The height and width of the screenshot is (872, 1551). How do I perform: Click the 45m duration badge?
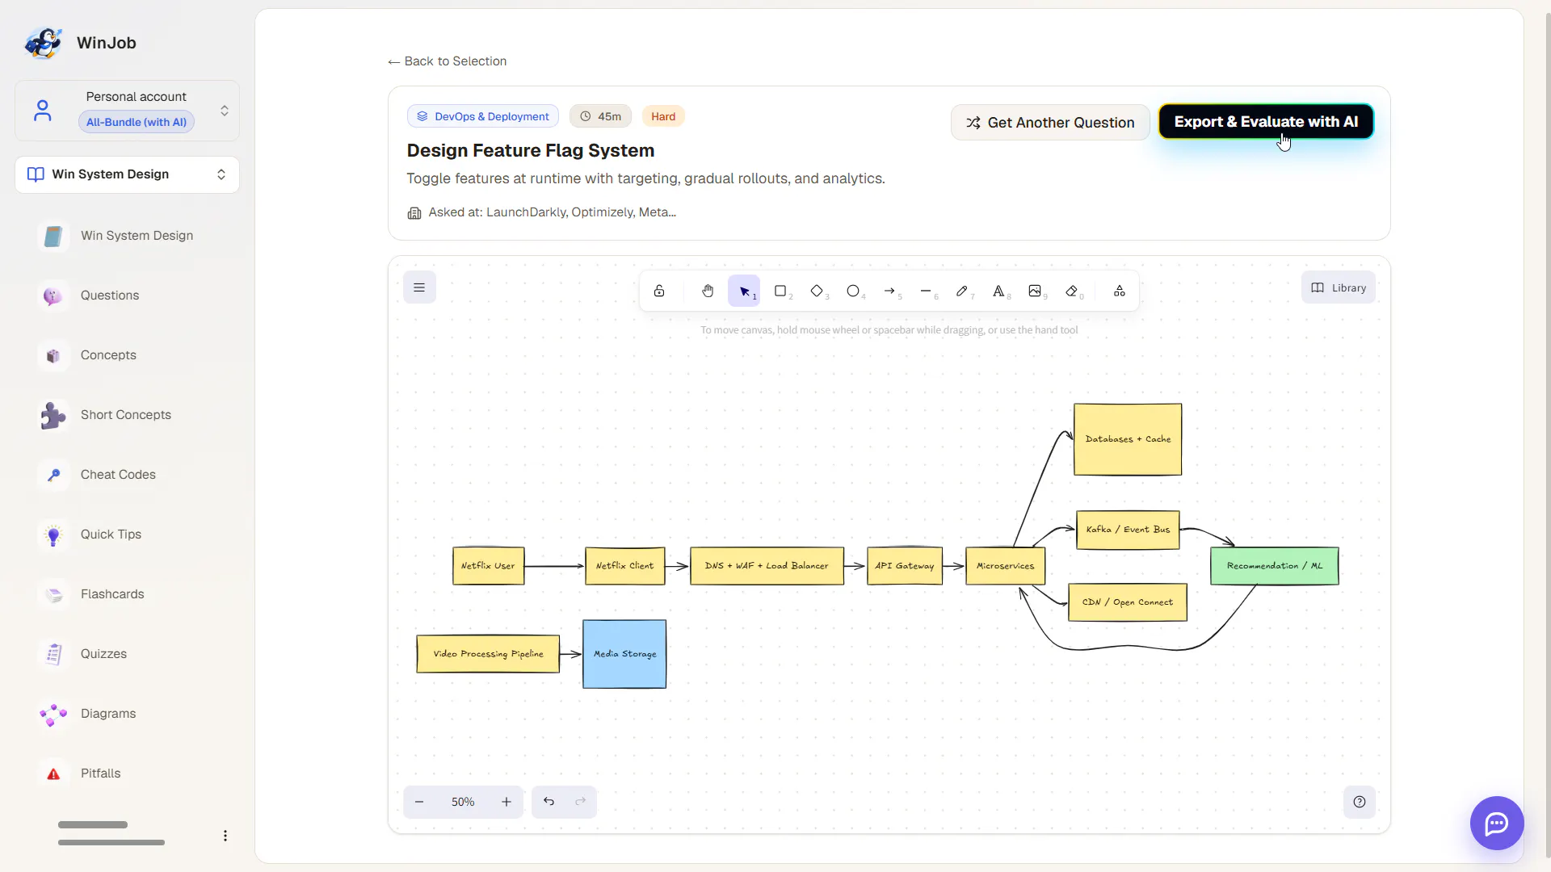point(600,116)
